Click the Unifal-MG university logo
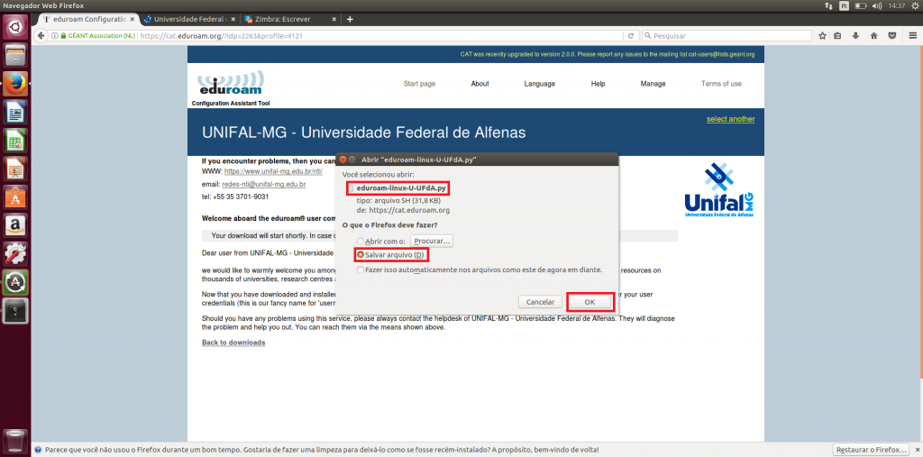 (718, 189)
